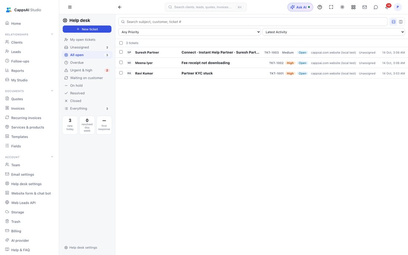
Task: Show Unassigned tickets
Action: click(87, 47)
